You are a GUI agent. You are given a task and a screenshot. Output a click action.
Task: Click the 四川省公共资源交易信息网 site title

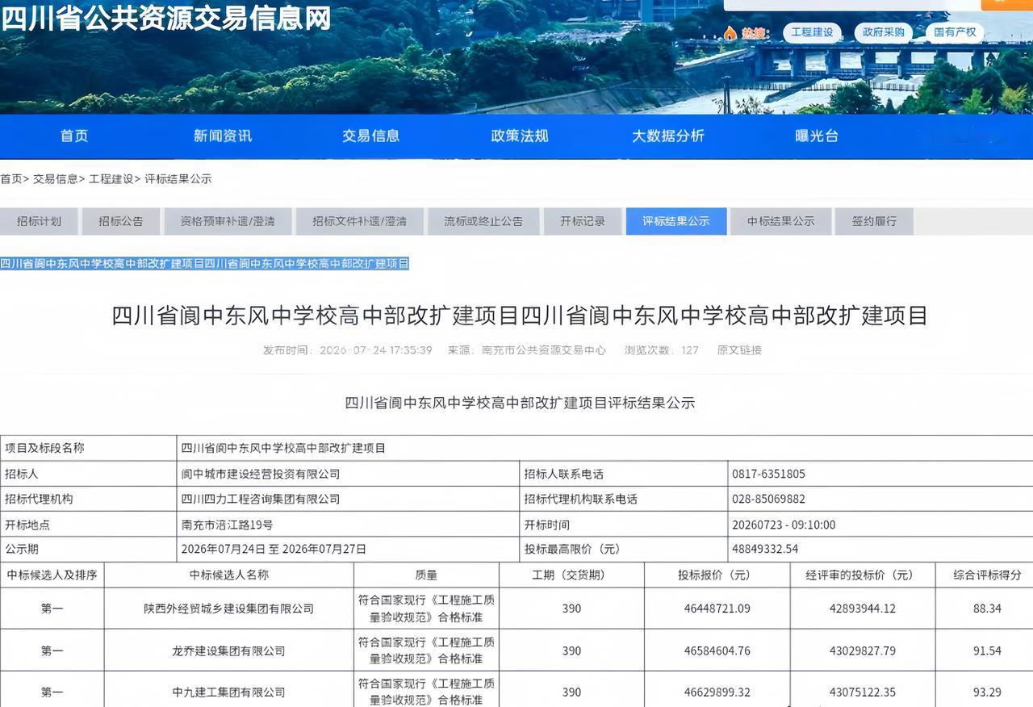coord(165,17)
